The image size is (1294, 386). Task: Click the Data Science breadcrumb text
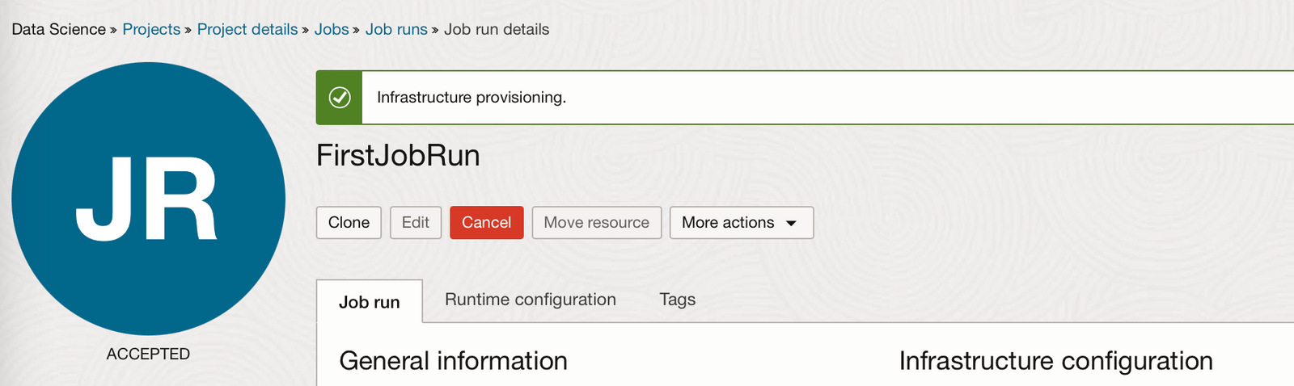(59, 29)
